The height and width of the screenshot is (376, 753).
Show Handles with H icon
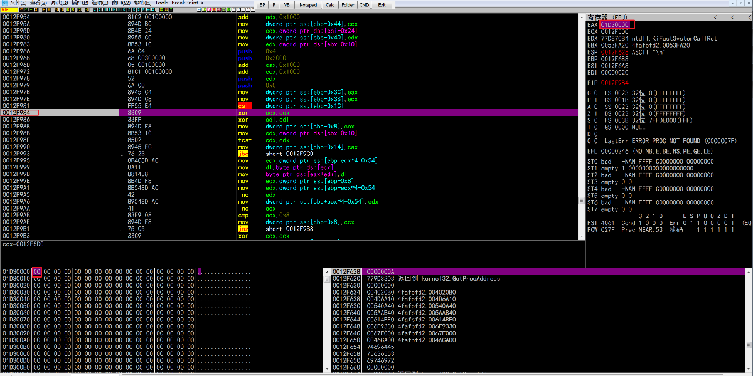pos(119,9)
